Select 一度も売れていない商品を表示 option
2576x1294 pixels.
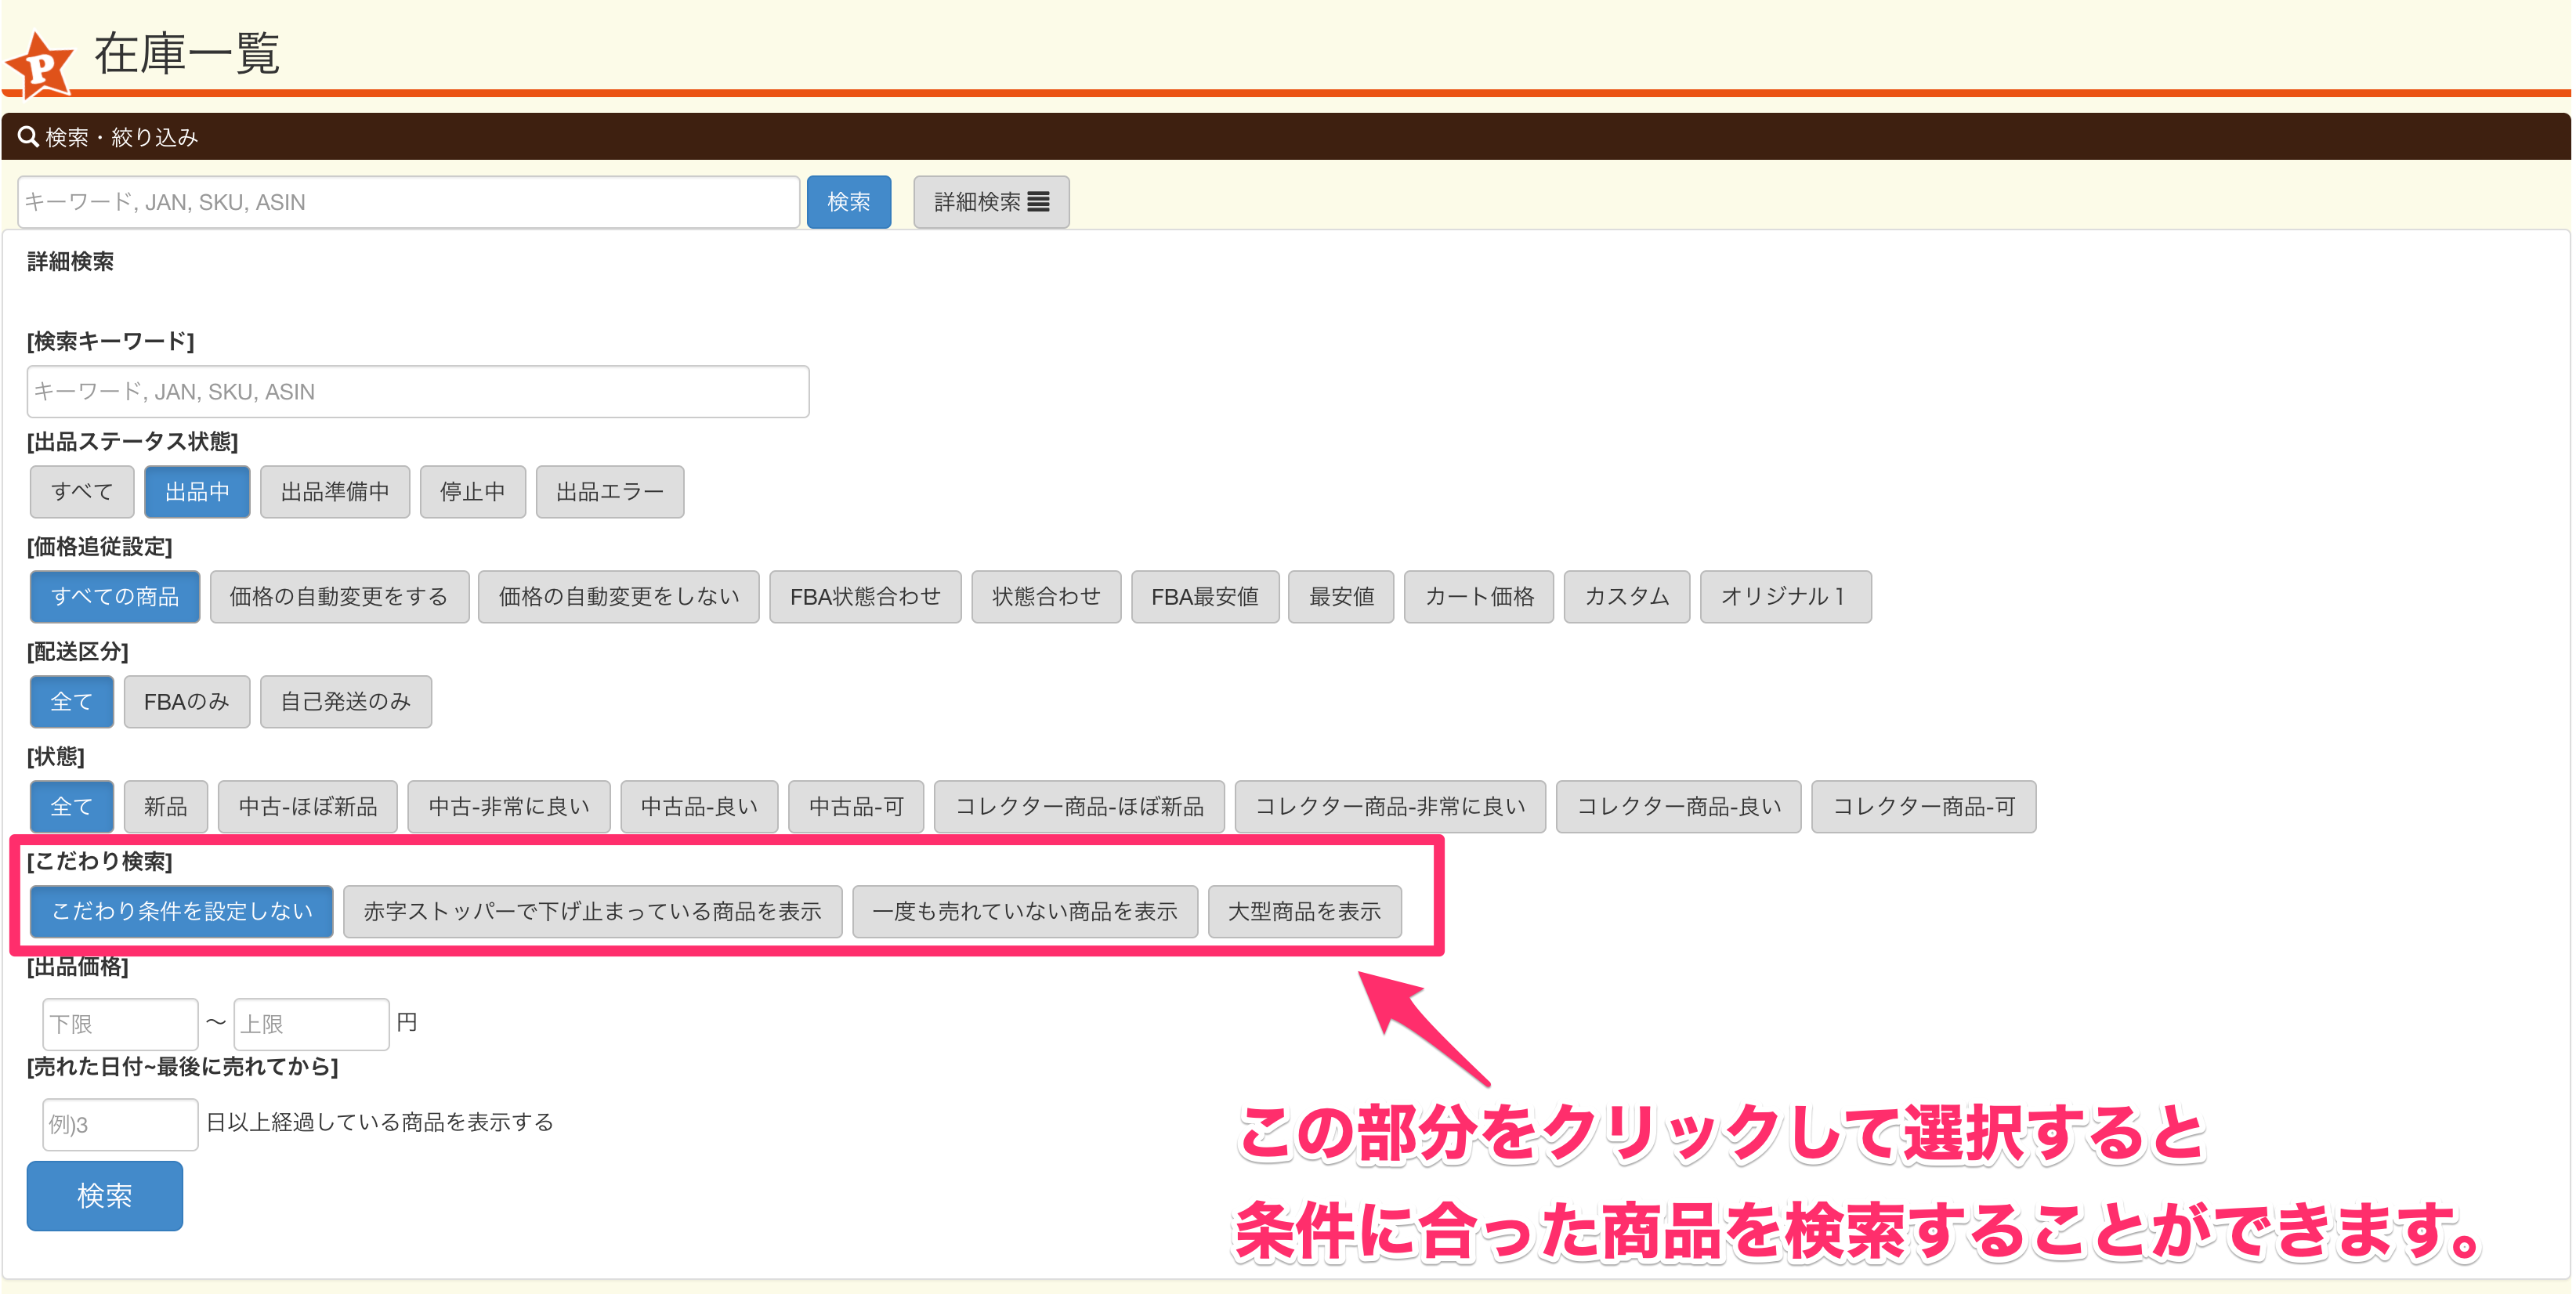coord(1025,911)
